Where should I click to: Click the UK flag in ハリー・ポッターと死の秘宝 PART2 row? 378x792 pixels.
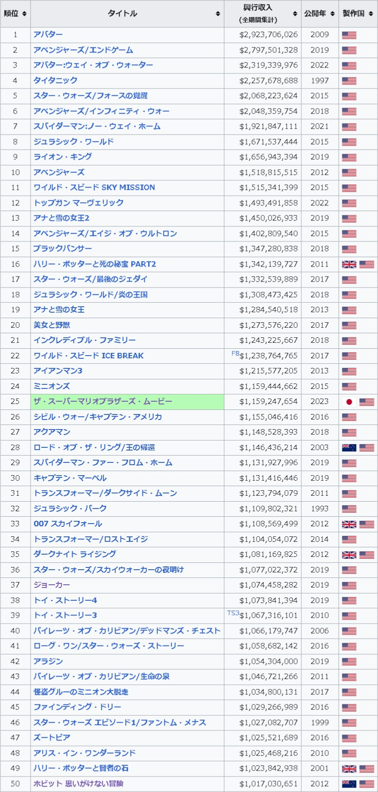[x=349, y=264]
